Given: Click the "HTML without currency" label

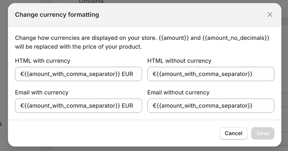Looking at the screenshot, I should (179, 61).
